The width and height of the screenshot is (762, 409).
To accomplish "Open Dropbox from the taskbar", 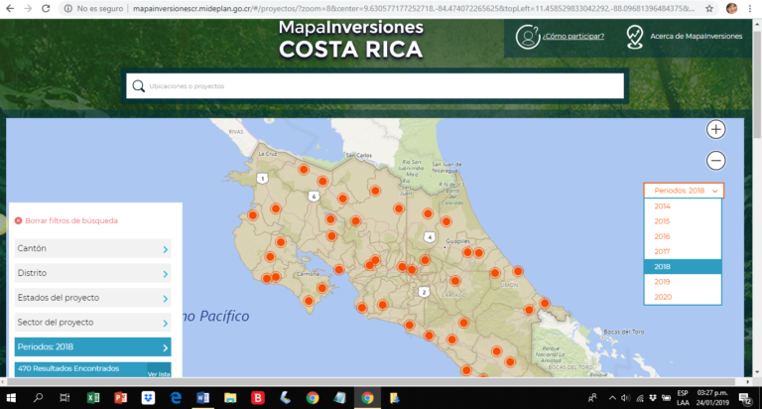I will (149, 398).
